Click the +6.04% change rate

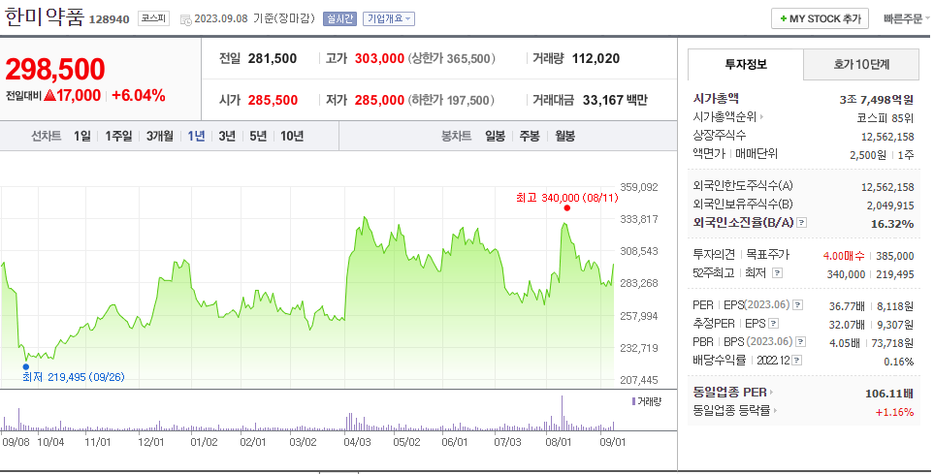[x=138, y=95]
